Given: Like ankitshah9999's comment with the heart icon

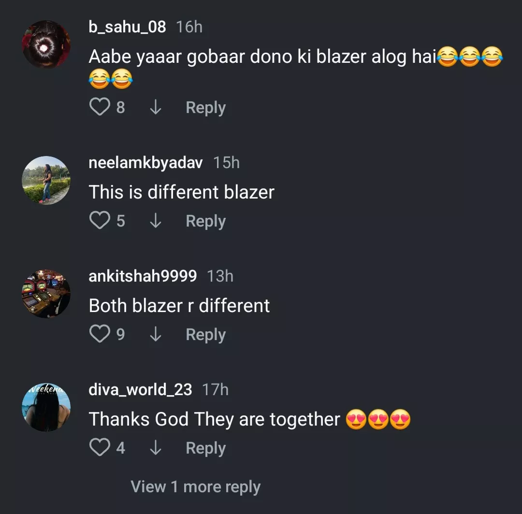Looking at the screenshot, I should [100, 334].
